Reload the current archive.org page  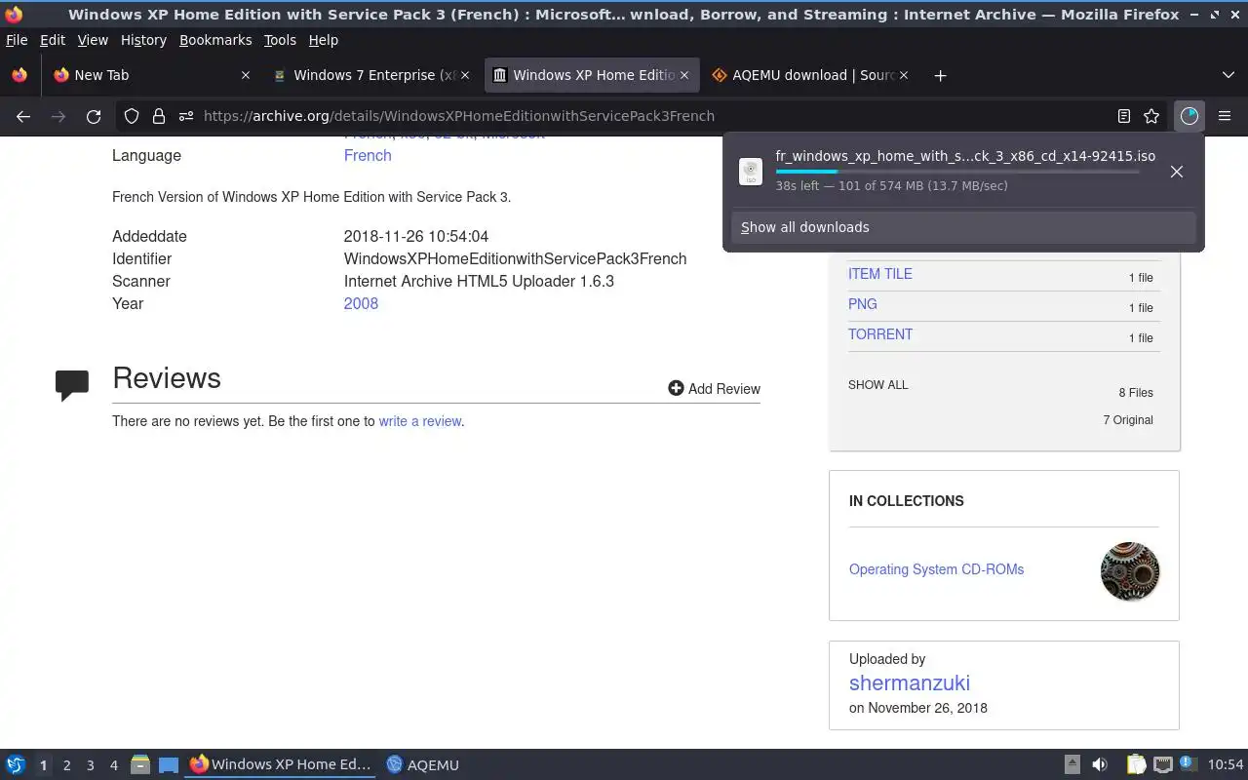click(x=94, y=116)
